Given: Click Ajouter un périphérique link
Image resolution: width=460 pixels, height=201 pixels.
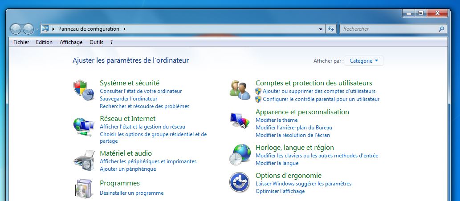Looking at the screenshot, I should click(x=128, y=169).
